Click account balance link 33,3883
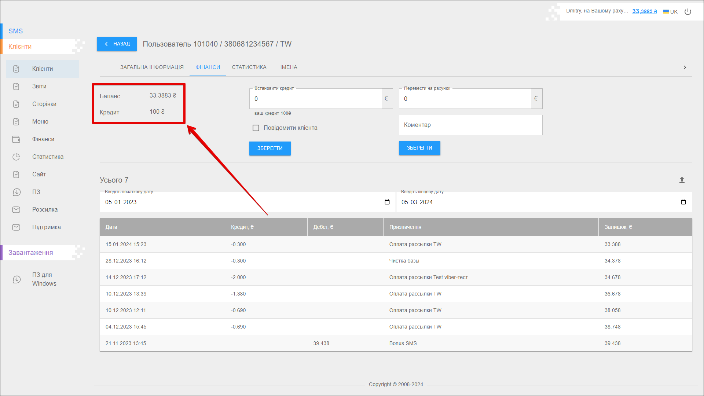704x396 pixels. click(644, 11)
